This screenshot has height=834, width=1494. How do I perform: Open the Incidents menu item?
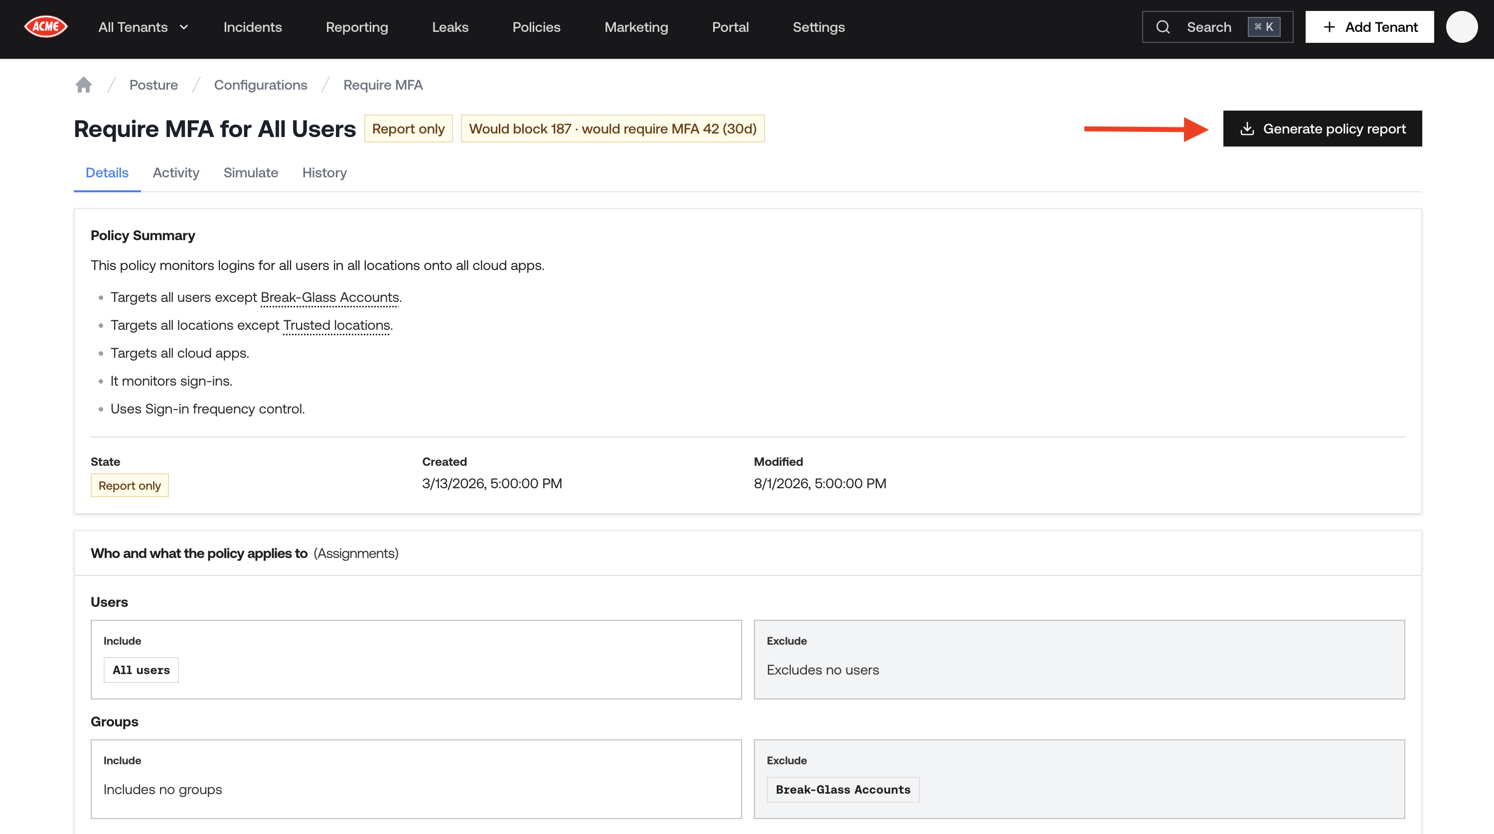(x=252, y=27)
